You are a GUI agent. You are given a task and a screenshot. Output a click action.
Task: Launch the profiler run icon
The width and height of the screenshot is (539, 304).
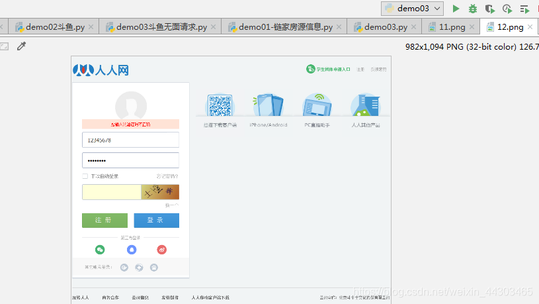(x=507, y=9)
